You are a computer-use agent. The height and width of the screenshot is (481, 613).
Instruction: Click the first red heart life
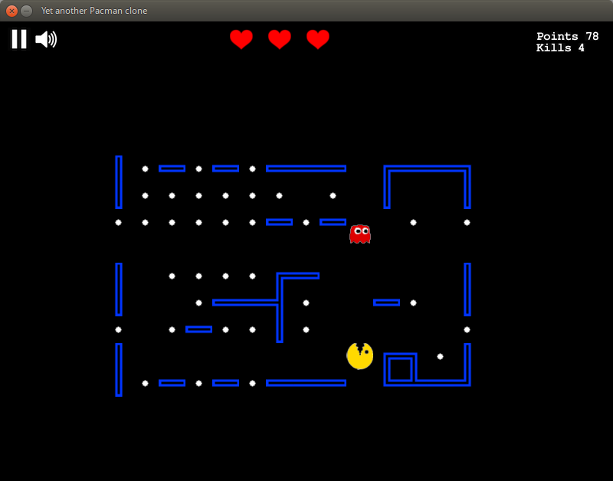tap(241, 40)
